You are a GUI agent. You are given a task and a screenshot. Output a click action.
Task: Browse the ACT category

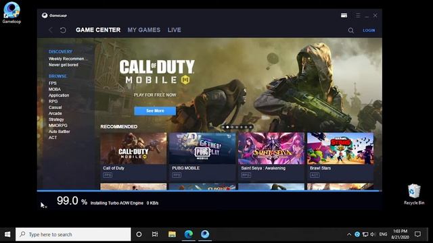pos(53,138)
